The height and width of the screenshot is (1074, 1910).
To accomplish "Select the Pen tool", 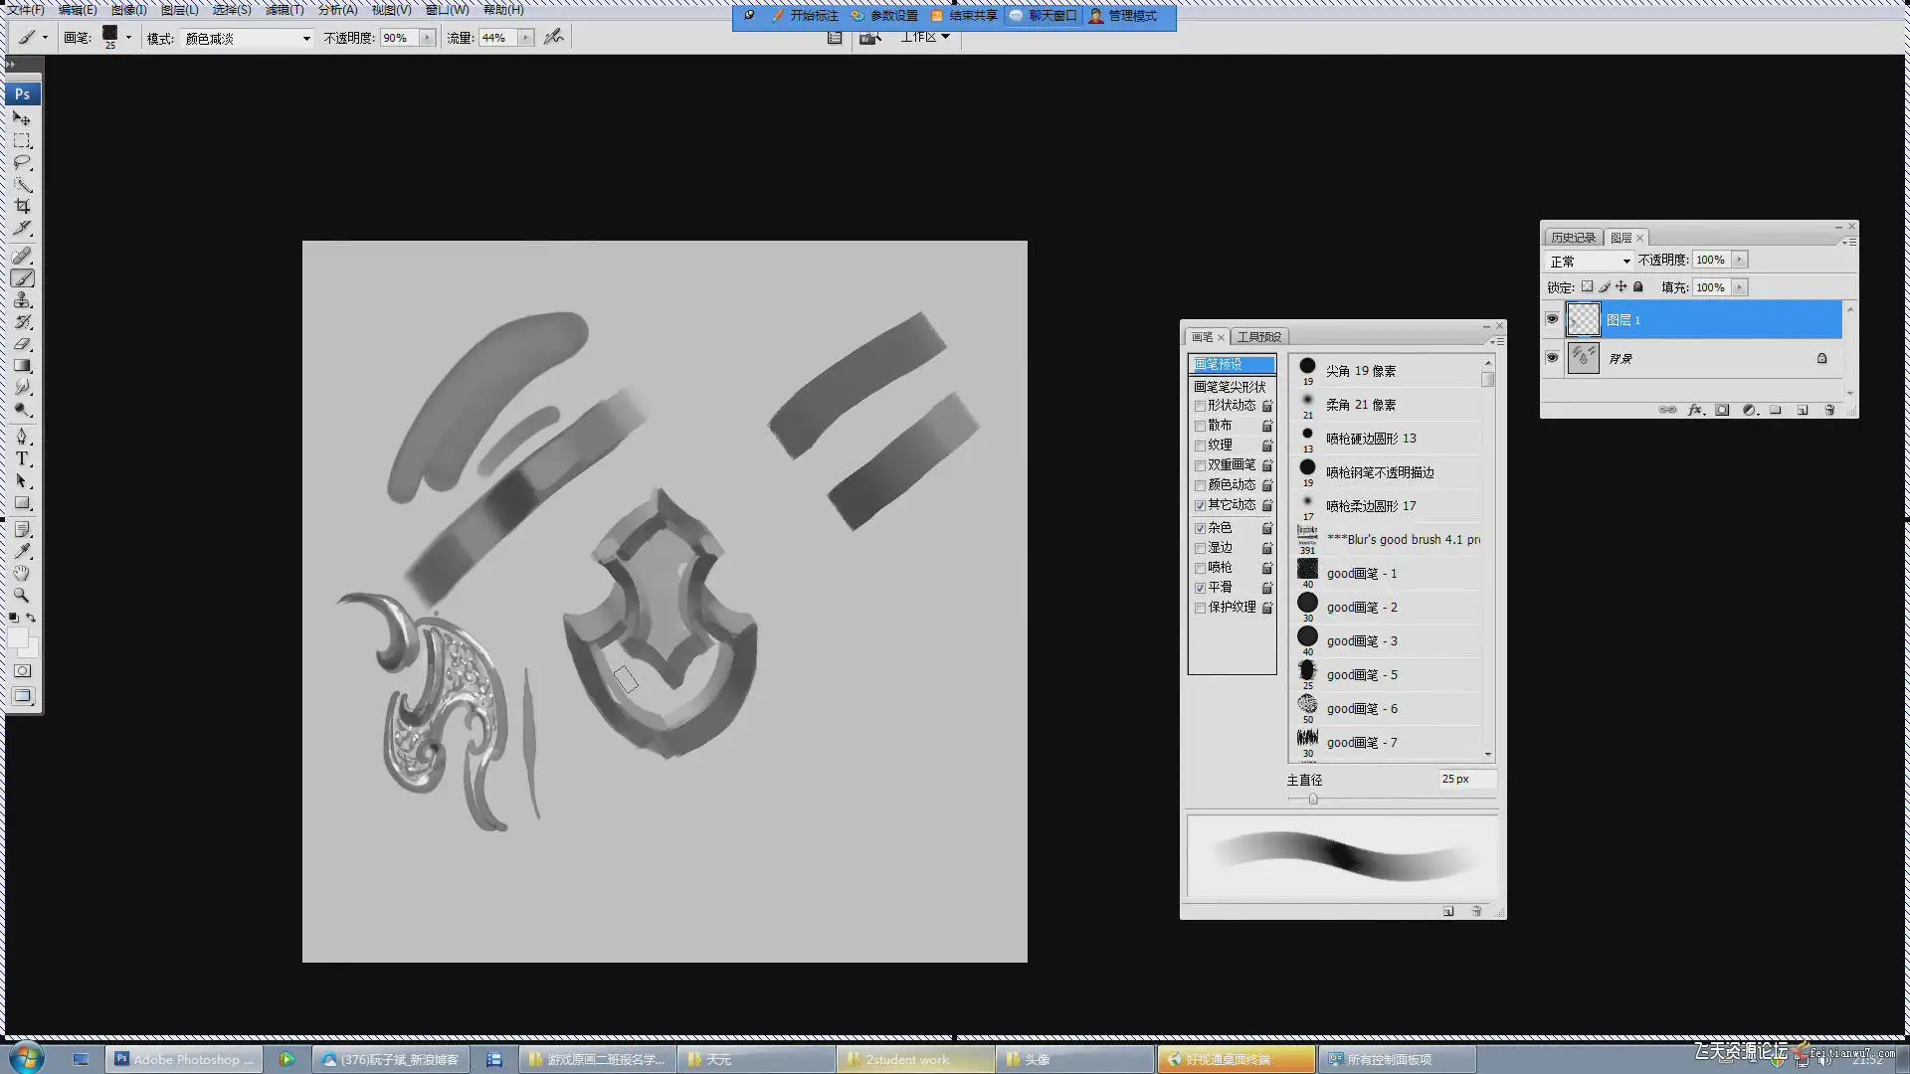I will tap(22, 437).
